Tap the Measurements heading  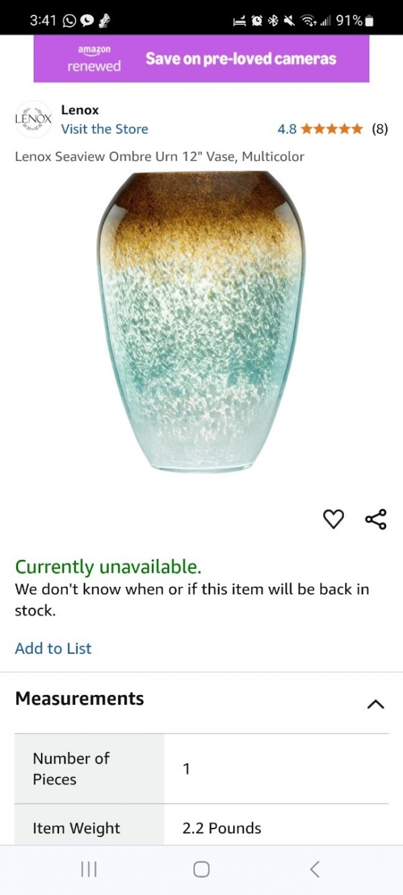pyautogui.click(x=79, y=698)
